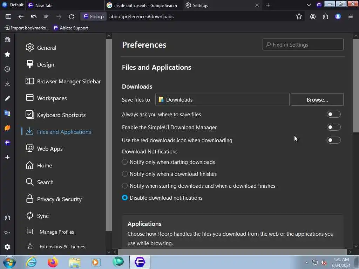Open notes pencil icon in side panel
The width and height of the screenshot is (359, 269).
7,98
